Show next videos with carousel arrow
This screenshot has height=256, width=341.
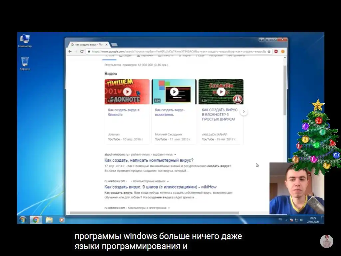(244, 112)
